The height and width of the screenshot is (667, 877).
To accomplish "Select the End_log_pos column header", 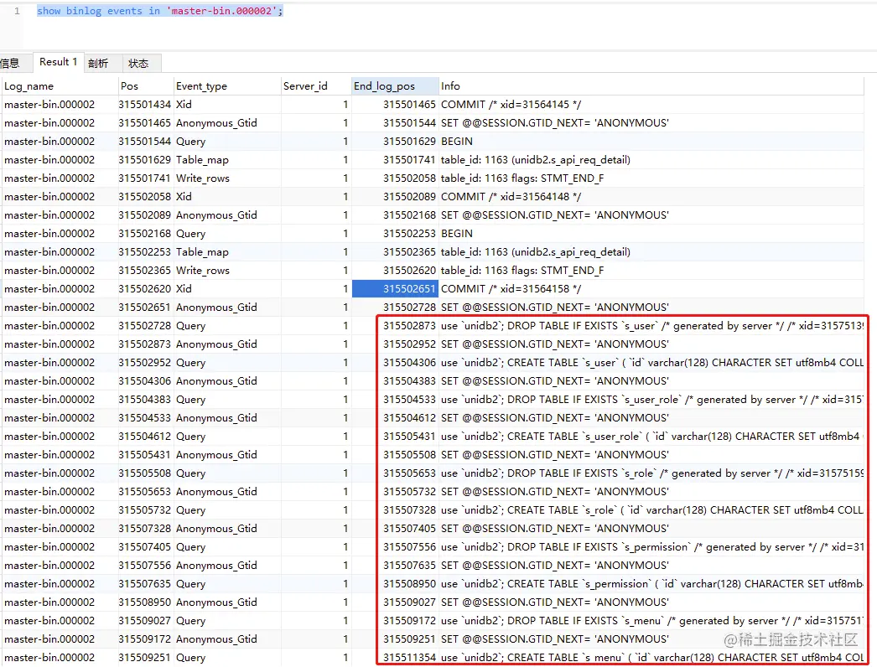I will click(395, 86).
